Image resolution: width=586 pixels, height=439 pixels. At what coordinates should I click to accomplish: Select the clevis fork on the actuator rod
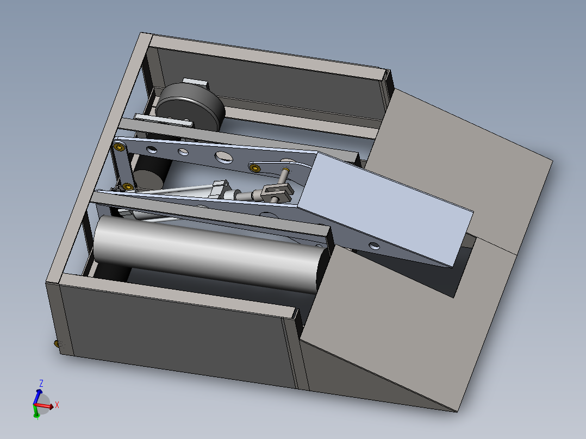click(x=277, y=192)
